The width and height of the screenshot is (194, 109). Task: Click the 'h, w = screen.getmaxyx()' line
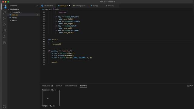(63, 55)
